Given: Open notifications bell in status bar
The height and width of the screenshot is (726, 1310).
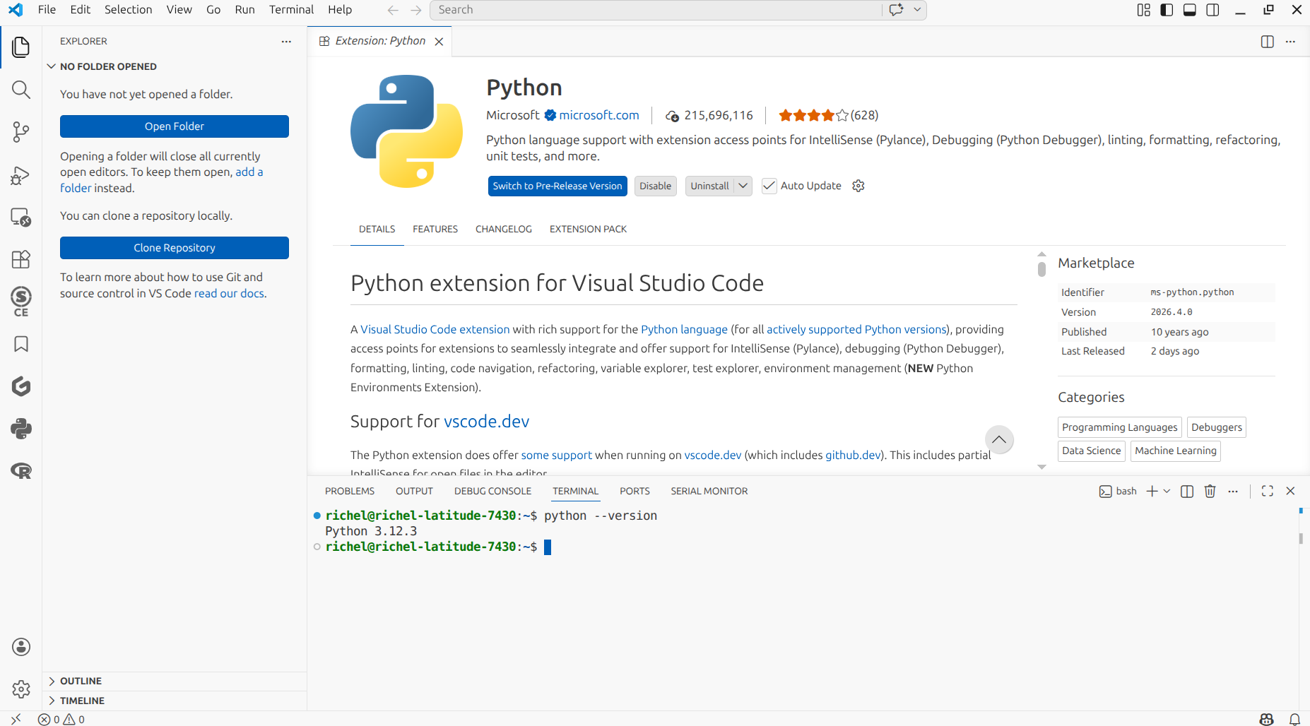Looking at the screenshot, I should click(x=1294, y=719).
